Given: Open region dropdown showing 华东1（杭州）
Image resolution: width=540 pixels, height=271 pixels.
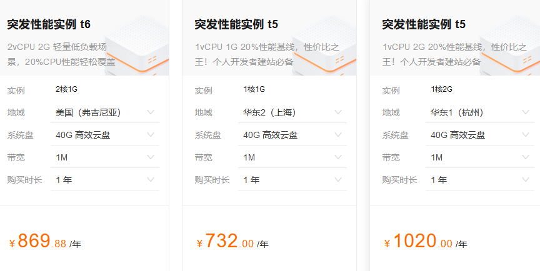Looking at the screenshot, I should click(x=480, y=112).
